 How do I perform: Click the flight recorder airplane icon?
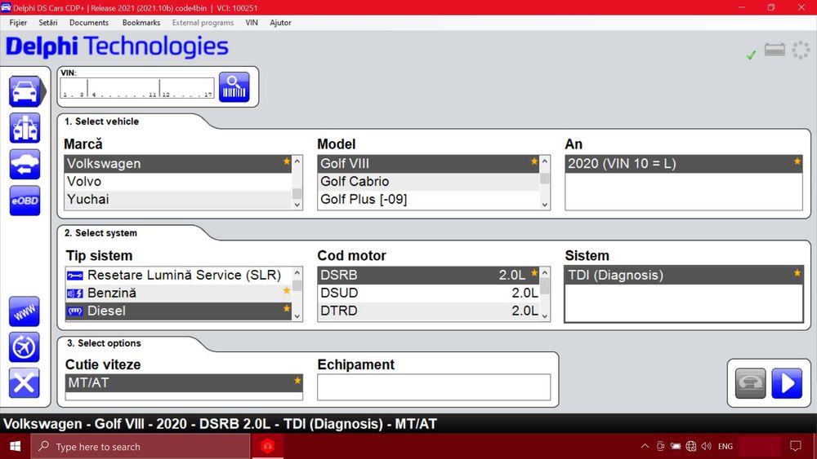(x=25, y=347)
